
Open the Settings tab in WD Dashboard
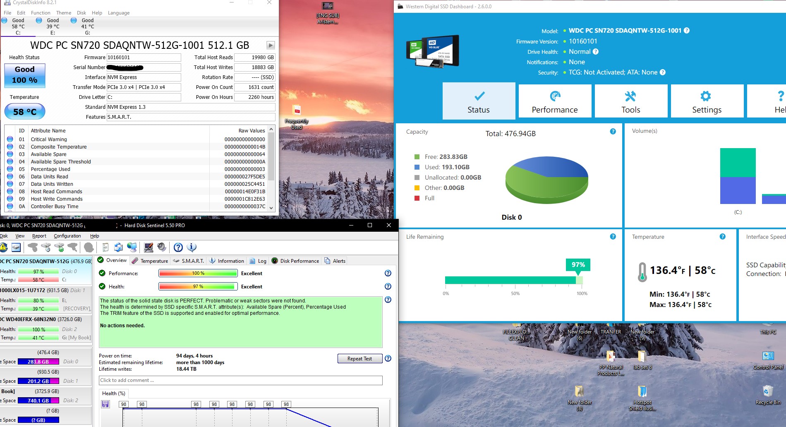tap(707, 101)
